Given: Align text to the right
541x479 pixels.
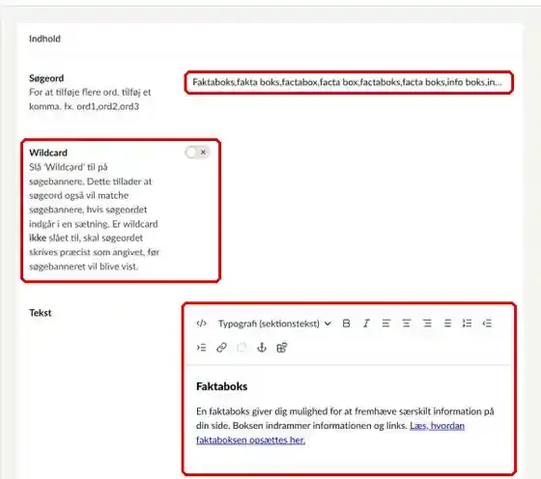Looking at the screenshot, I should click(x=427, y=324).
